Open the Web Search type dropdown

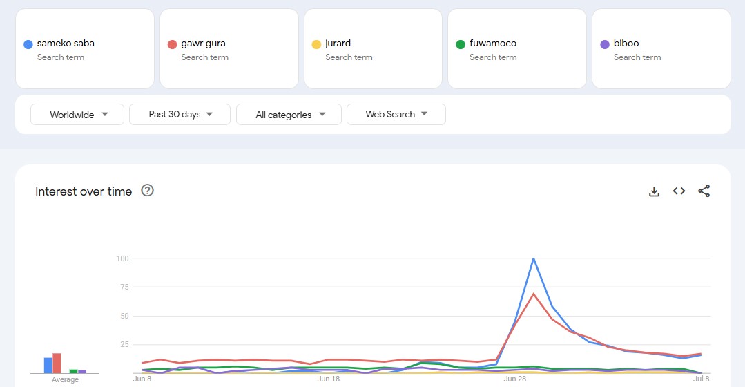[x=396, y=115]
